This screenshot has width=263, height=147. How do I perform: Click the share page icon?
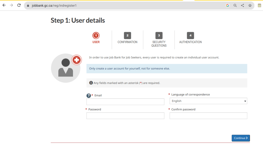242,5
